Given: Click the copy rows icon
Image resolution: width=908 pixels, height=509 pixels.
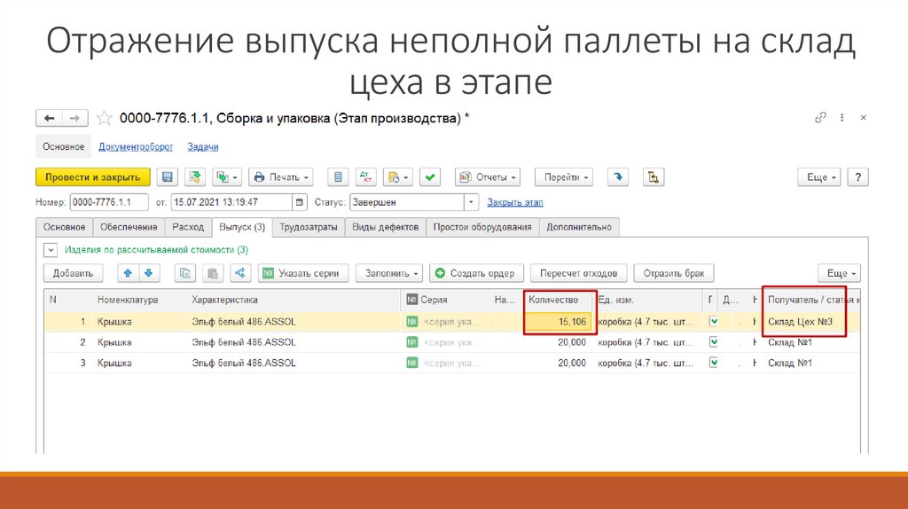Looking at the screenshot, I should tap(185, 273).
